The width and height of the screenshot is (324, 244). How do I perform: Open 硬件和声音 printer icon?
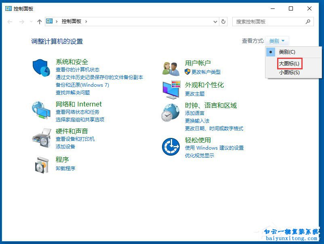pyautogui.click(x=40, y=137)
